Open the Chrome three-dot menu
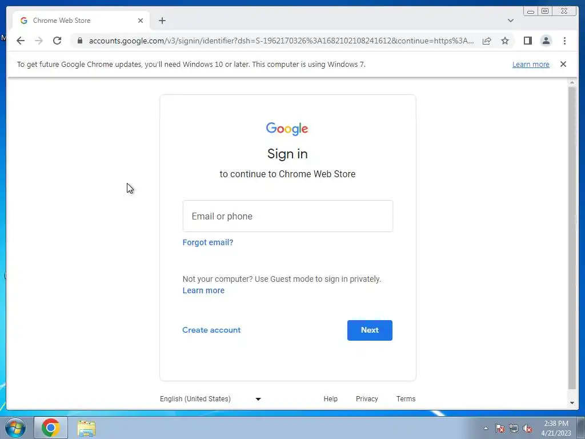585x439 pixels. [564, 41]
